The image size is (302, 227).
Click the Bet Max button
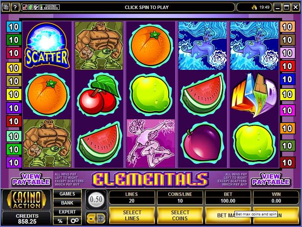(228, 215)
